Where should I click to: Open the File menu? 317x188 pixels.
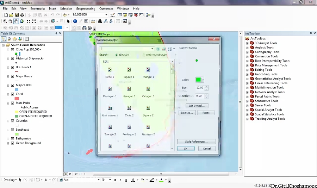(5, 8)
